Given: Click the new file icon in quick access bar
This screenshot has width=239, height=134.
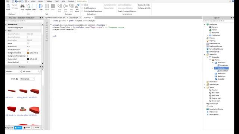Looking at the screenshot, I should [x=13, y=1].
